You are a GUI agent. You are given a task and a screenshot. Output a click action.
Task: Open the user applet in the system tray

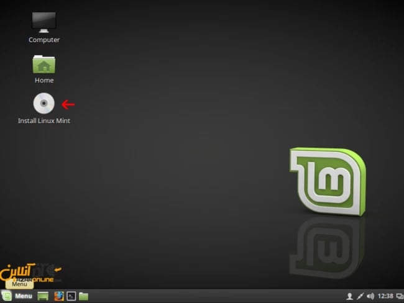click(x=350, y=296)
